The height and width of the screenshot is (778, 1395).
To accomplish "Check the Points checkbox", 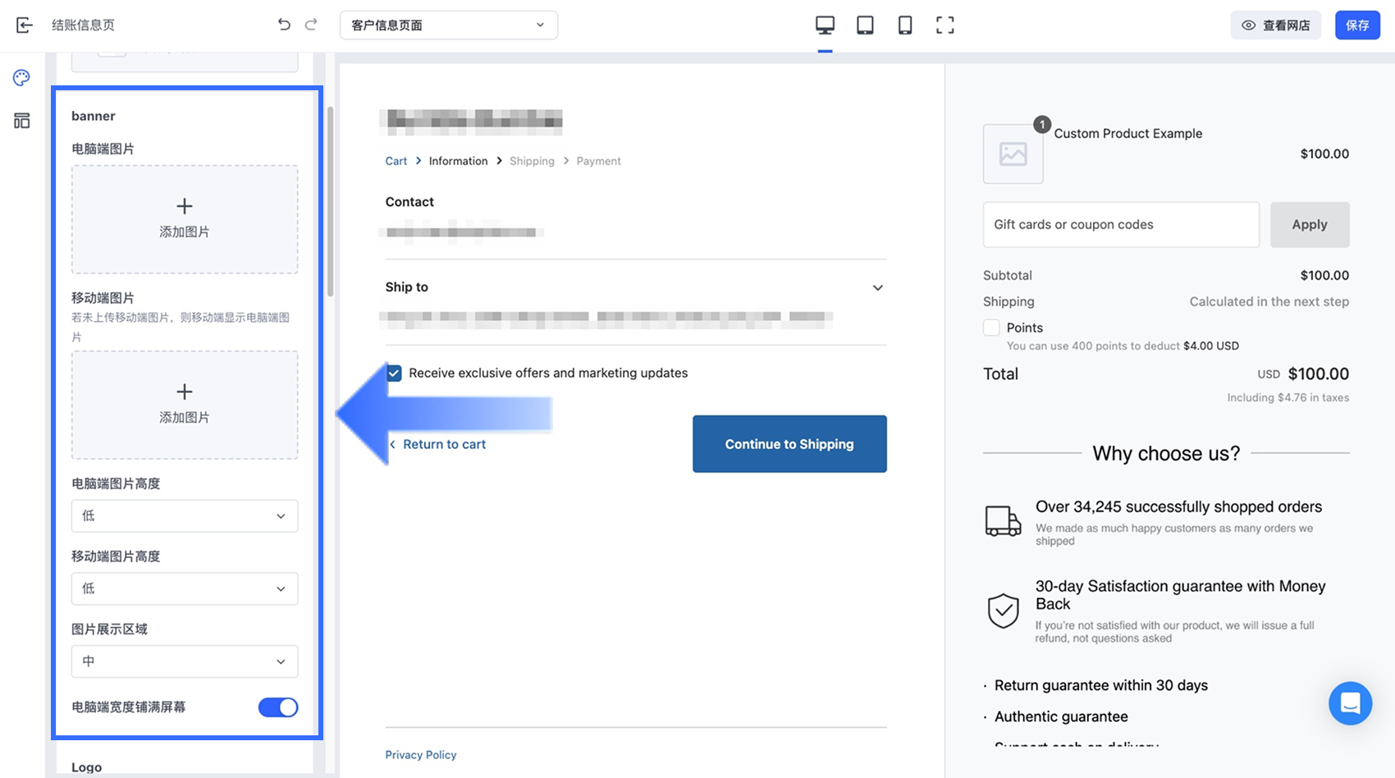I will click(991, 327).
